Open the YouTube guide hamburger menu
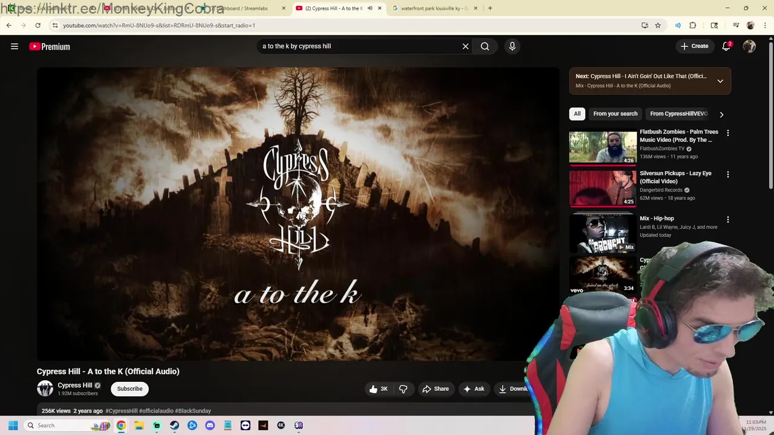 (15, 47)
